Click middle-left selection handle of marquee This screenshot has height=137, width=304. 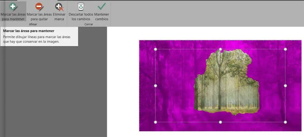click(155, 85)
